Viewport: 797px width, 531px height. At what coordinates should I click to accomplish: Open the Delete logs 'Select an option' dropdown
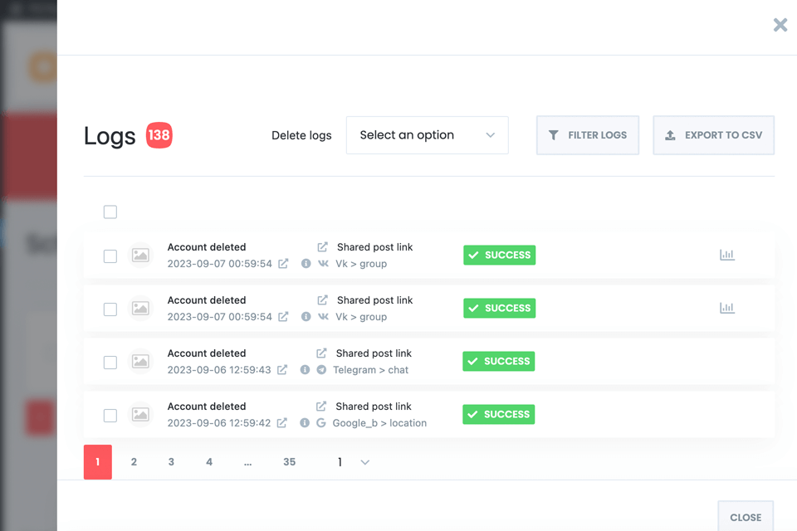pos(427,135)
